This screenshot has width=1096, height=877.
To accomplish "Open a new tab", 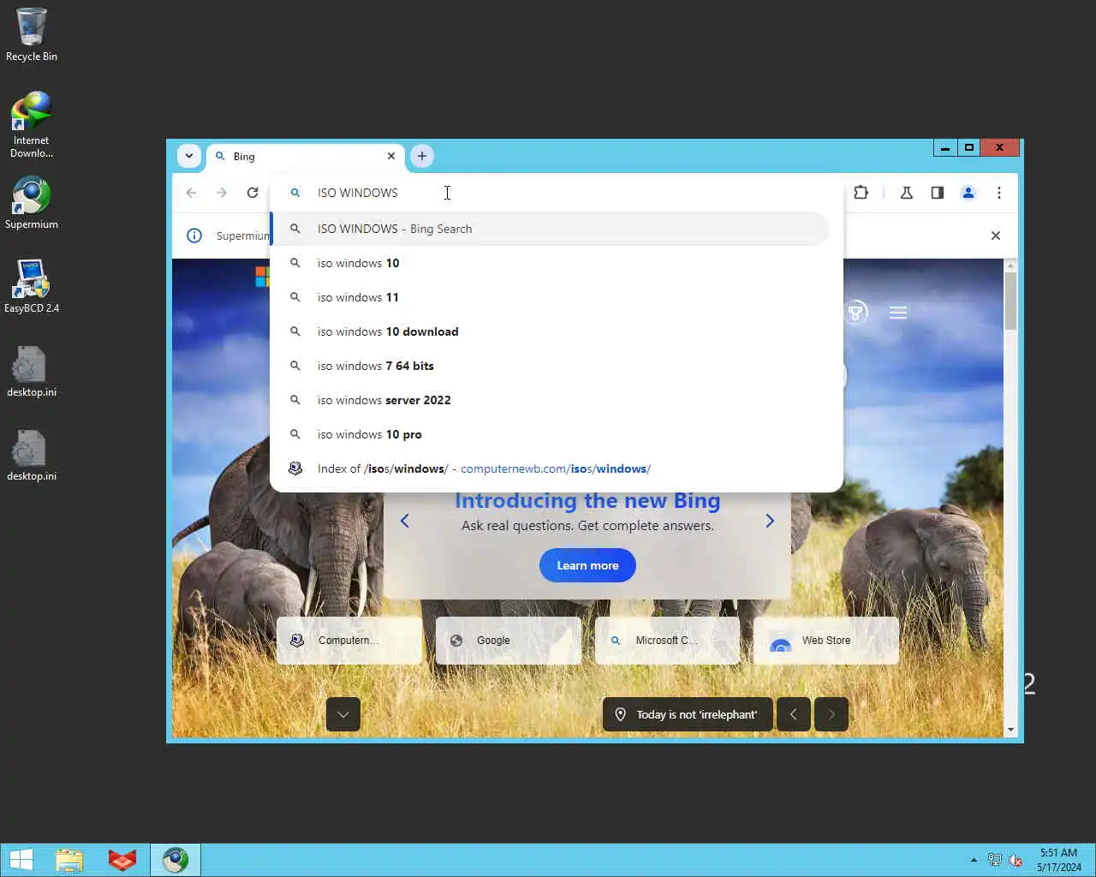I will 421,156.
